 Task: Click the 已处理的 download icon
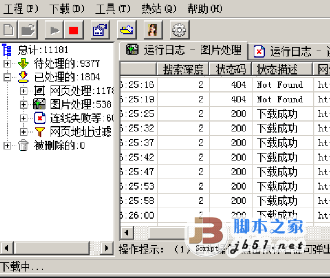[23, 77]
